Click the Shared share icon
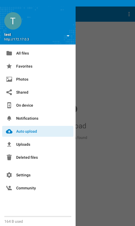 tap(9, 92)
